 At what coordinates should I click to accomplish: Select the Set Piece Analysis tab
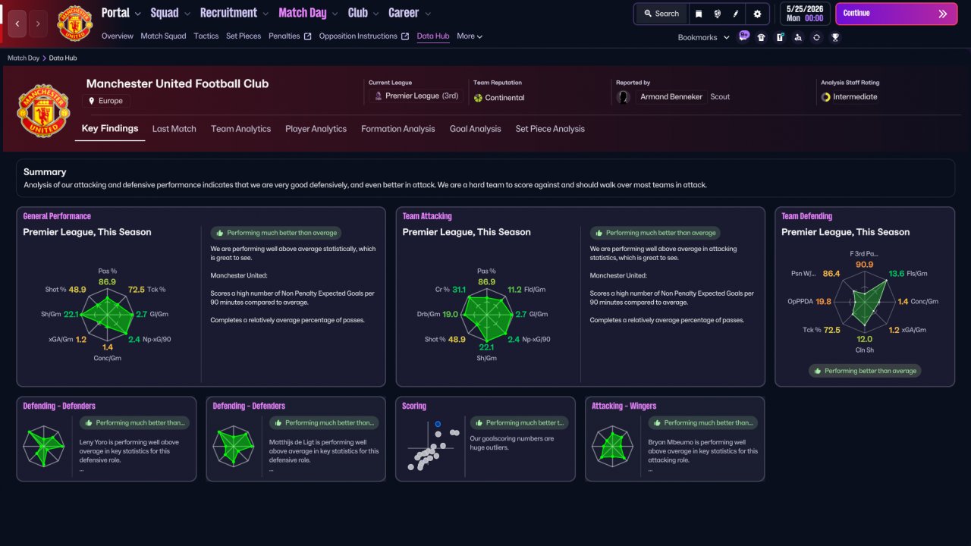click(550, 129)
